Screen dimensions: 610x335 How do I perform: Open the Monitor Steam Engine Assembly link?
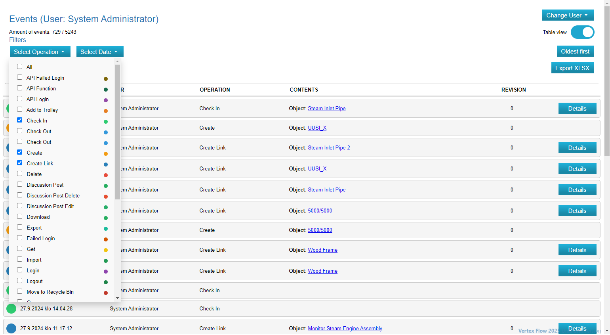[345, 328]
